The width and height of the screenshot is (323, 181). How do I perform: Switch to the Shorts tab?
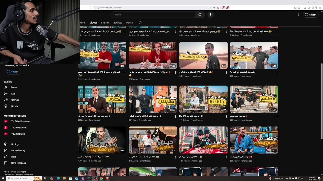point(105,23)
